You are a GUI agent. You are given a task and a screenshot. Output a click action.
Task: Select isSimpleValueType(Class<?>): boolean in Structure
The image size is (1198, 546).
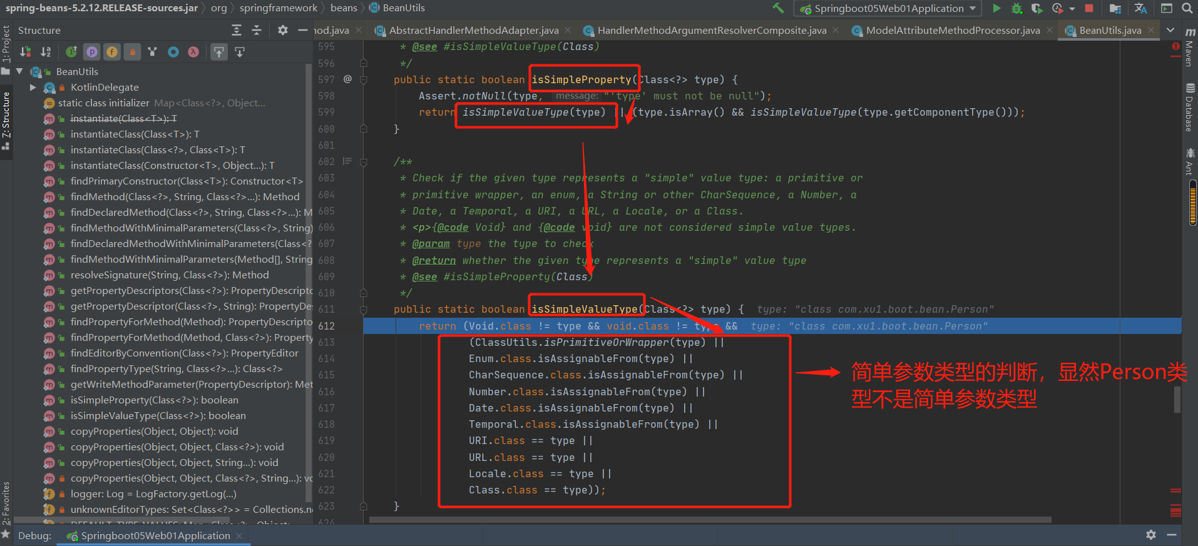point(158,415)
